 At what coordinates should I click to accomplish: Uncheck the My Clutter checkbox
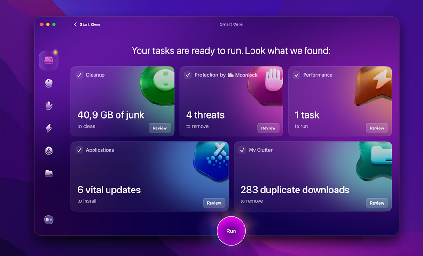click(242, 150)
